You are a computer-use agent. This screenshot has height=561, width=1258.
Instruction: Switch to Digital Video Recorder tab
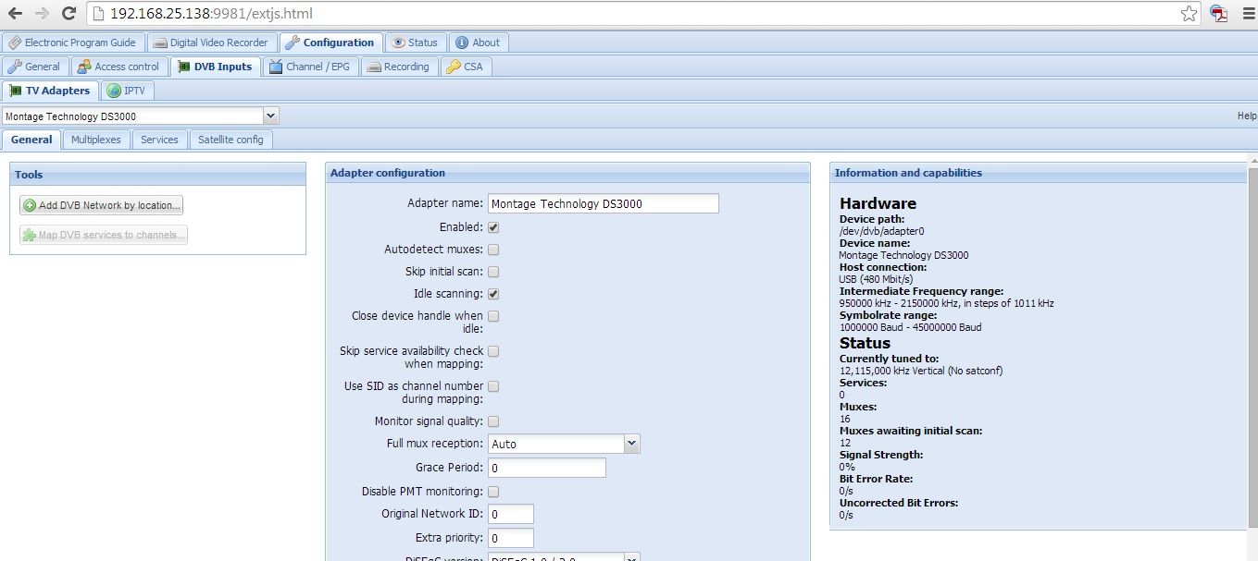[x=211, y=43]
